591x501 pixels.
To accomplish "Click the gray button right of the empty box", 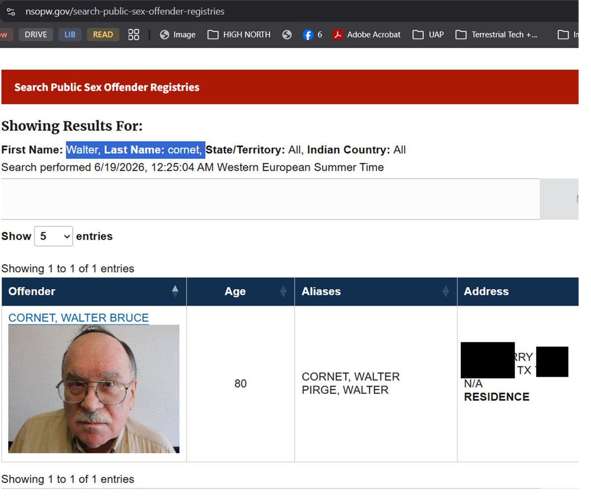I will (559, 199).
